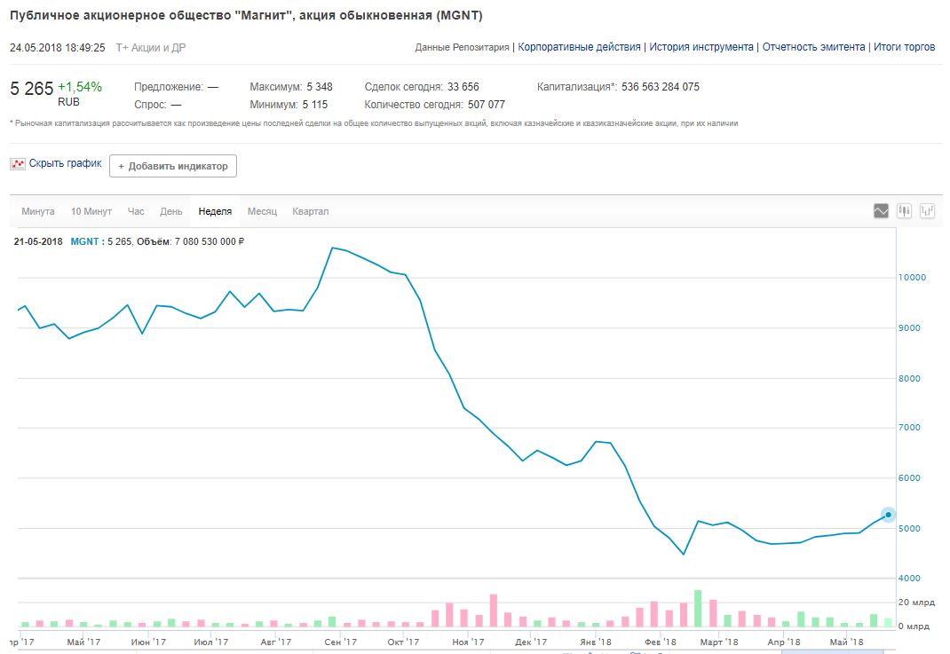Switch to candlestick chart icon
The width and height of the screenshot is (950, 654).
[905, 211]
